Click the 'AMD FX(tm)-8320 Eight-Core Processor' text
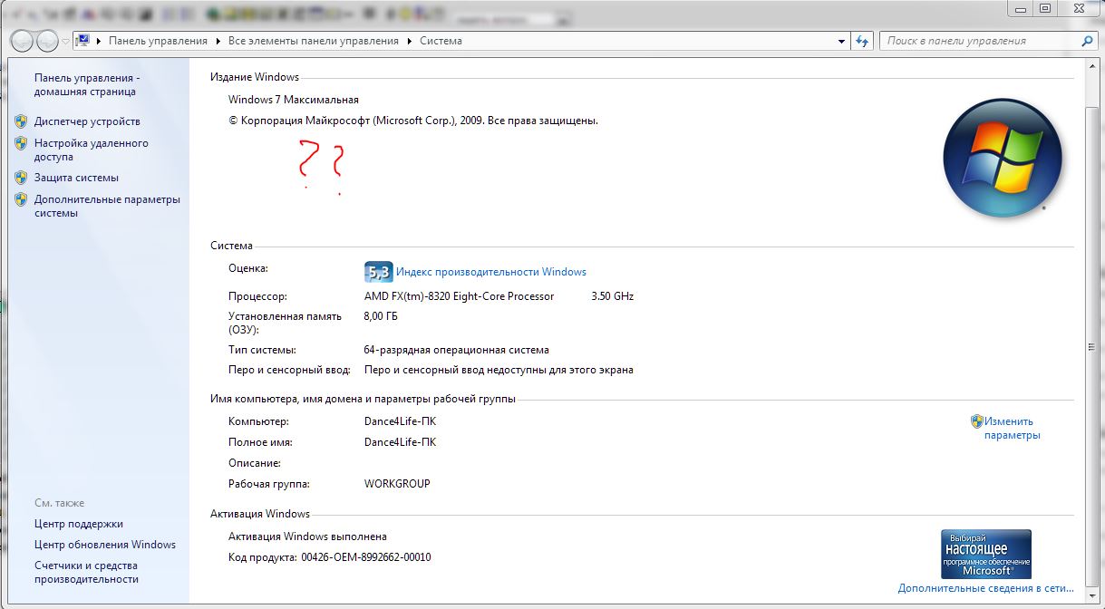This screenshot has width=1105, height=609. coord(459,296)
